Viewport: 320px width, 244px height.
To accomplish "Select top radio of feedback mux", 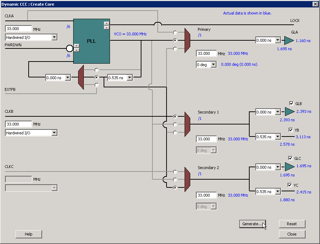I will pyautogui.click(x=97, y=70).
